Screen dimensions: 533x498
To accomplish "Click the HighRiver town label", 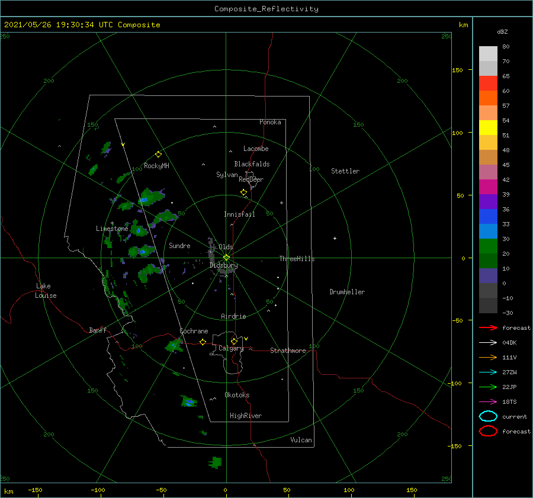I will click(246, 416).
